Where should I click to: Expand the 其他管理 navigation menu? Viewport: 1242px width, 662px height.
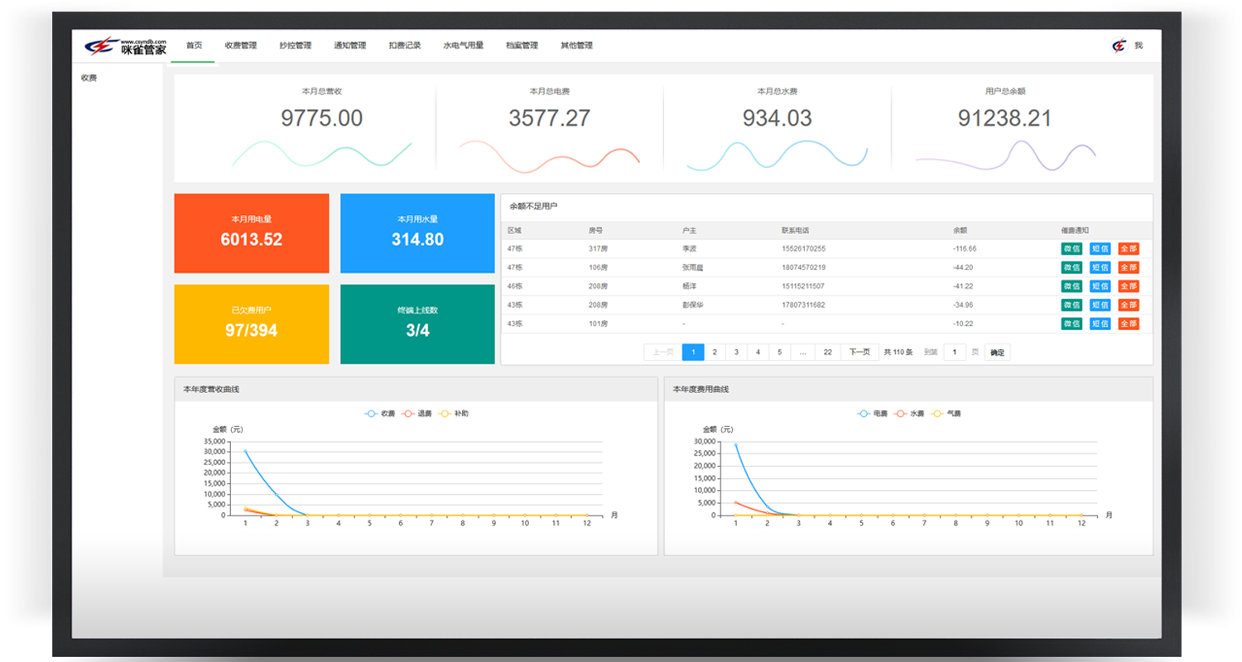pyautogui.click(x=576, y=46)
